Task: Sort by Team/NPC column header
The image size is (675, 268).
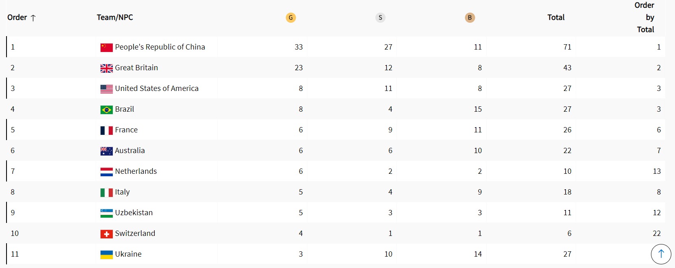Action: coord(115,17)
